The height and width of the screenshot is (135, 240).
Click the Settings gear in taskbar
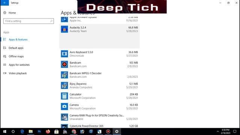pyautogui.click(x=117, y=132)
